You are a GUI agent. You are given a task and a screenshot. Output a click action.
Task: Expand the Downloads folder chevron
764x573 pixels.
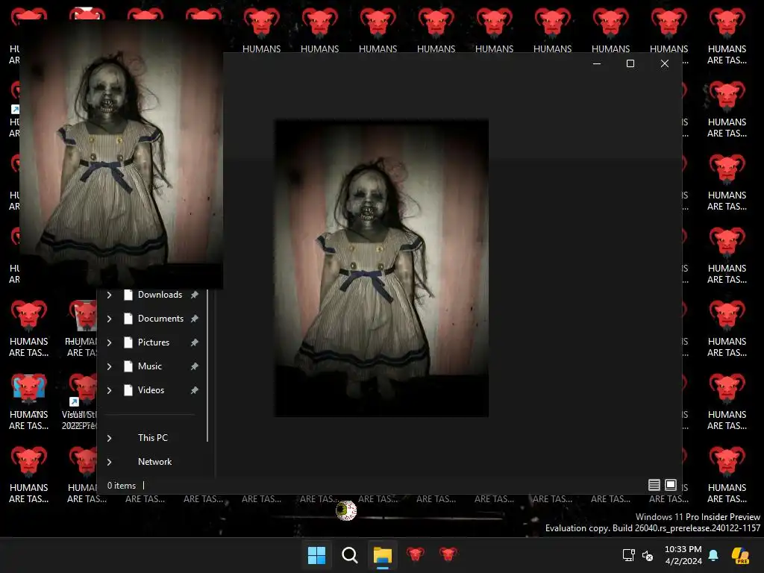[110, 295]
